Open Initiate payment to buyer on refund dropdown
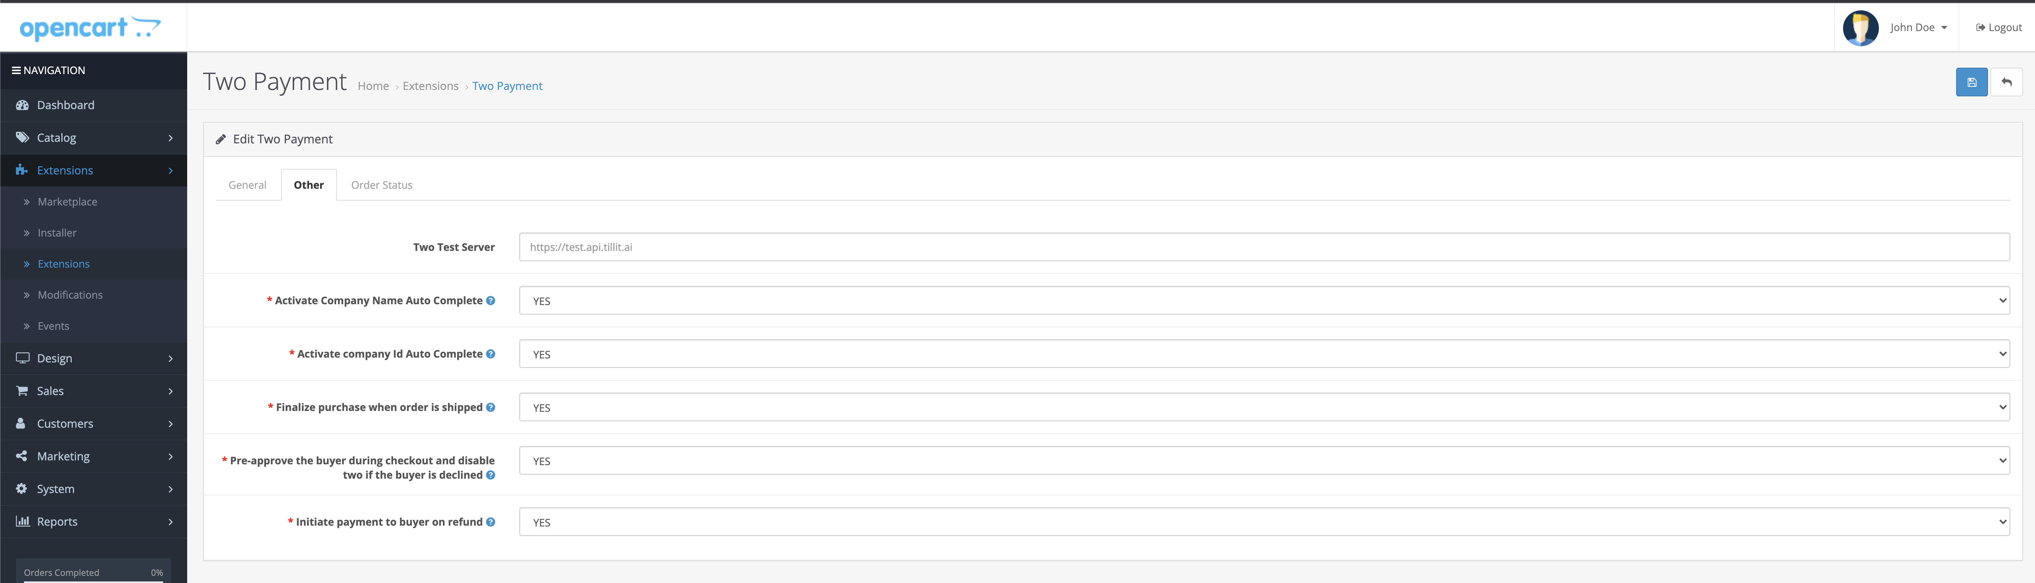The width and height of the screenshot is (2035, 583). pyautogui.click(x=1264, y=521)
